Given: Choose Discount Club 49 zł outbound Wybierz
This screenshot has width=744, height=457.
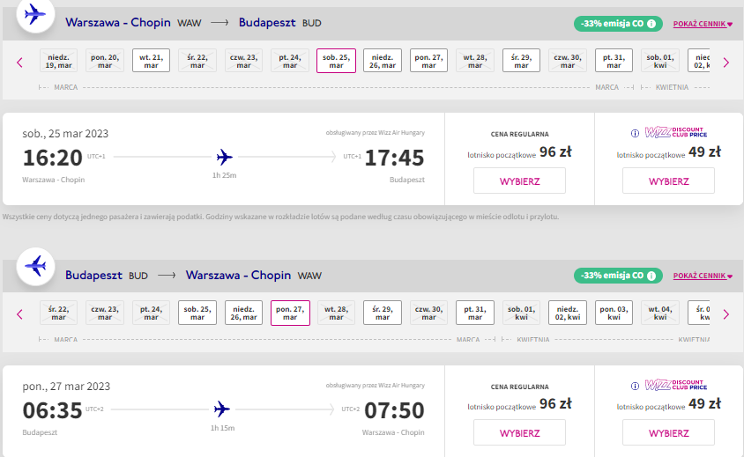Looking at the screenshot, I should pos(668,181).
